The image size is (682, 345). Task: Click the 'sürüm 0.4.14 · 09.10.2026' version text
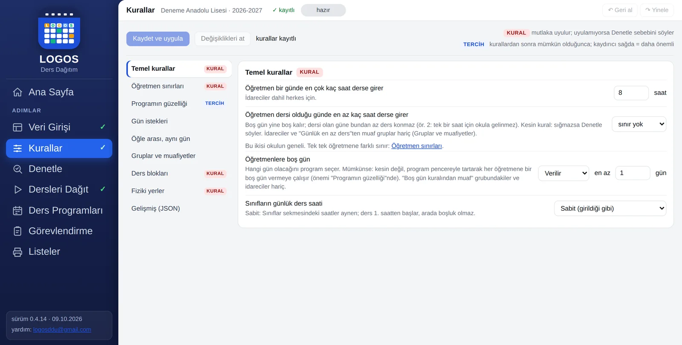tap(47, 319)
